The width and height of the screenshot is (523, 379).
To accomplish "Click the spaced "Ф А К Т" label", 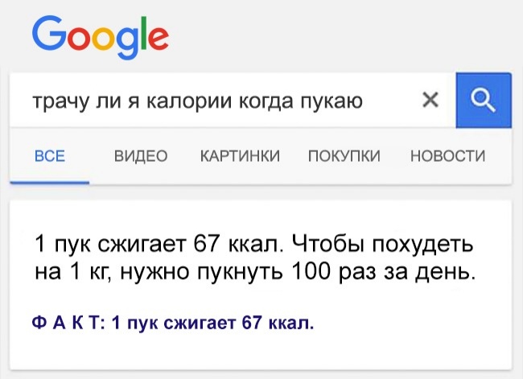I will (66, 323).
